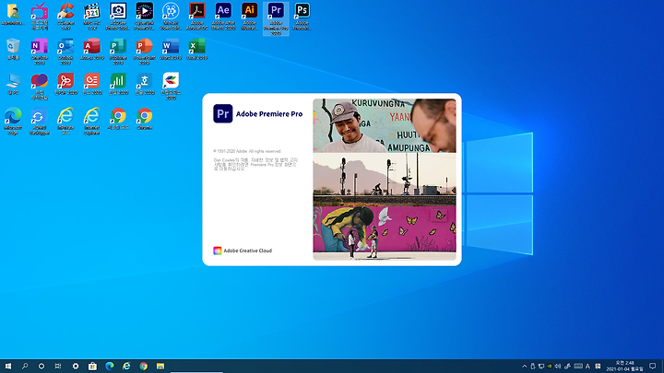Open the MPC-HC media player shortcut

pos(92,17)
